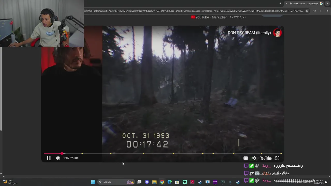Switch the video to fullscreen
Viewport: 331px width, 186px height.
pyautogui.click(x=277, y=158)
